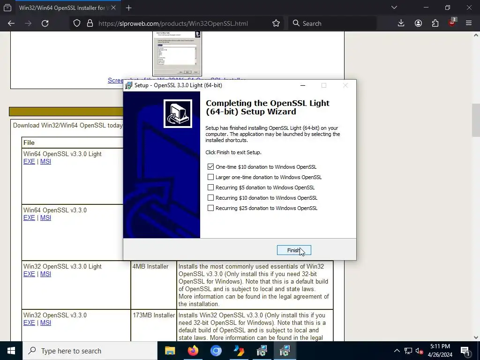The width and height of the screenshot is (480, 360).
Task: Click the uBlock Origin extension icon
Action: (x=452, y=22)
